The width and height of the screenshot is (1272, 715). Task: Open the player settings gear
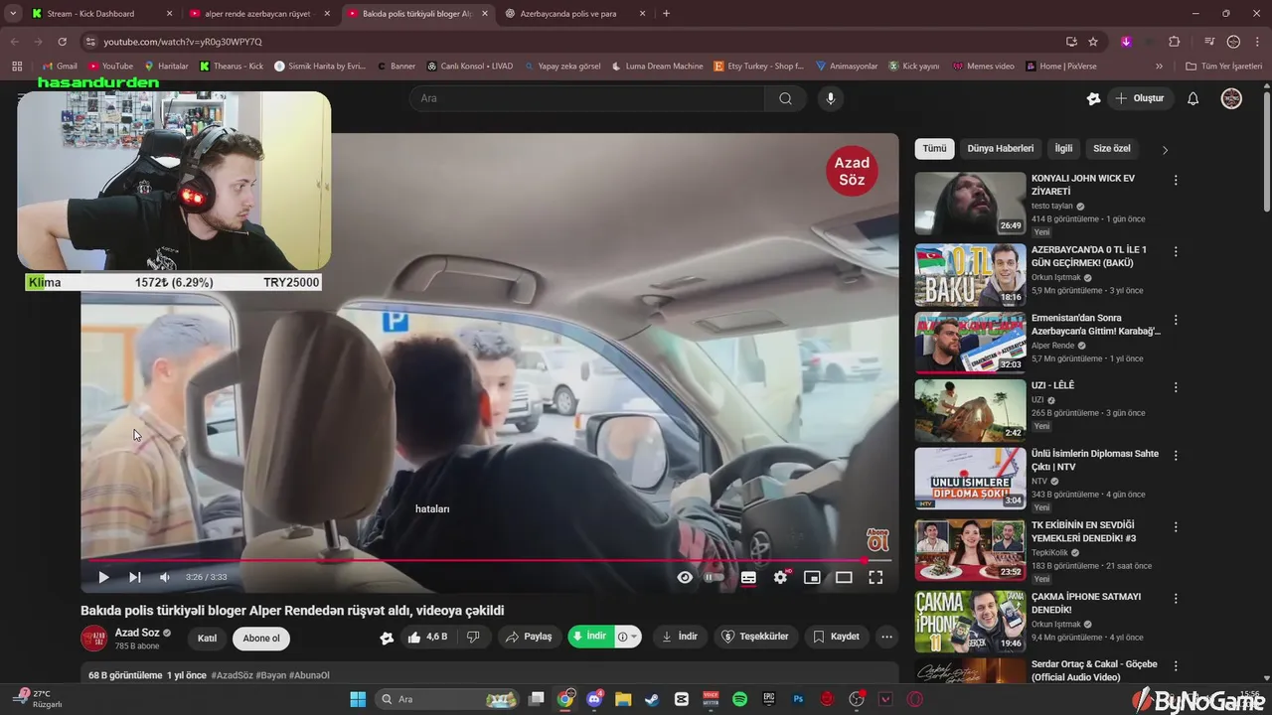781,577
